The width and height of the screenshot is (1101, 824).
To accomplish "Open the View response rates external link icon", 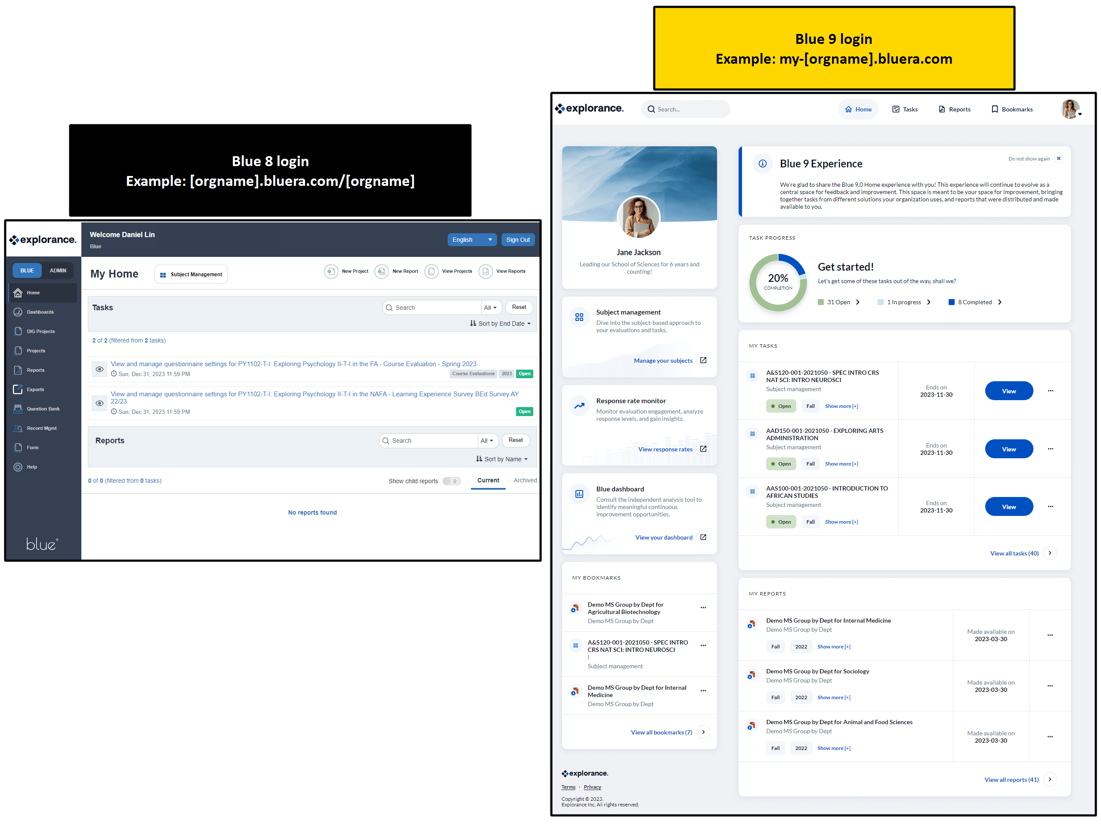I will pyautogui.click(x=703, y=449).
